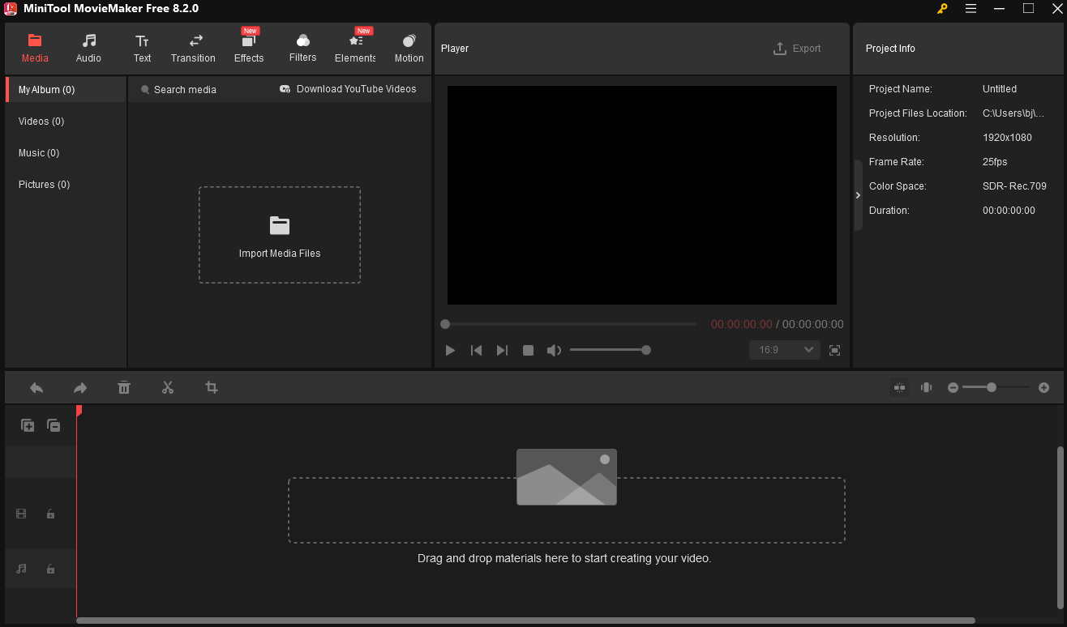1067x627 pixels.
Task: Click Color Space value SDR- Rec.709
Action: pos(1014,186)
